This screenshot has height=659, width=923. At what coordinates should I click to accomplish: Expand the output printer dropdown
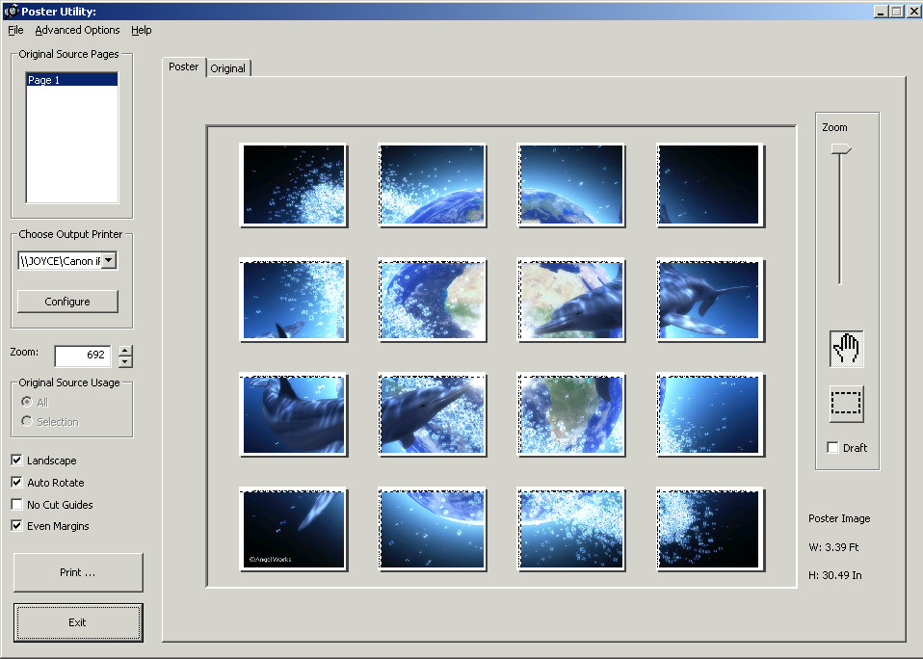(x=109, y=261)
